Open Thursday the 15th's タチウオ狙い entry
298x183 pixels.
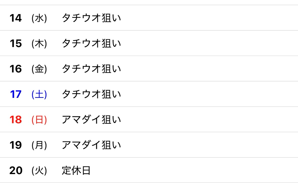[91, 44]
